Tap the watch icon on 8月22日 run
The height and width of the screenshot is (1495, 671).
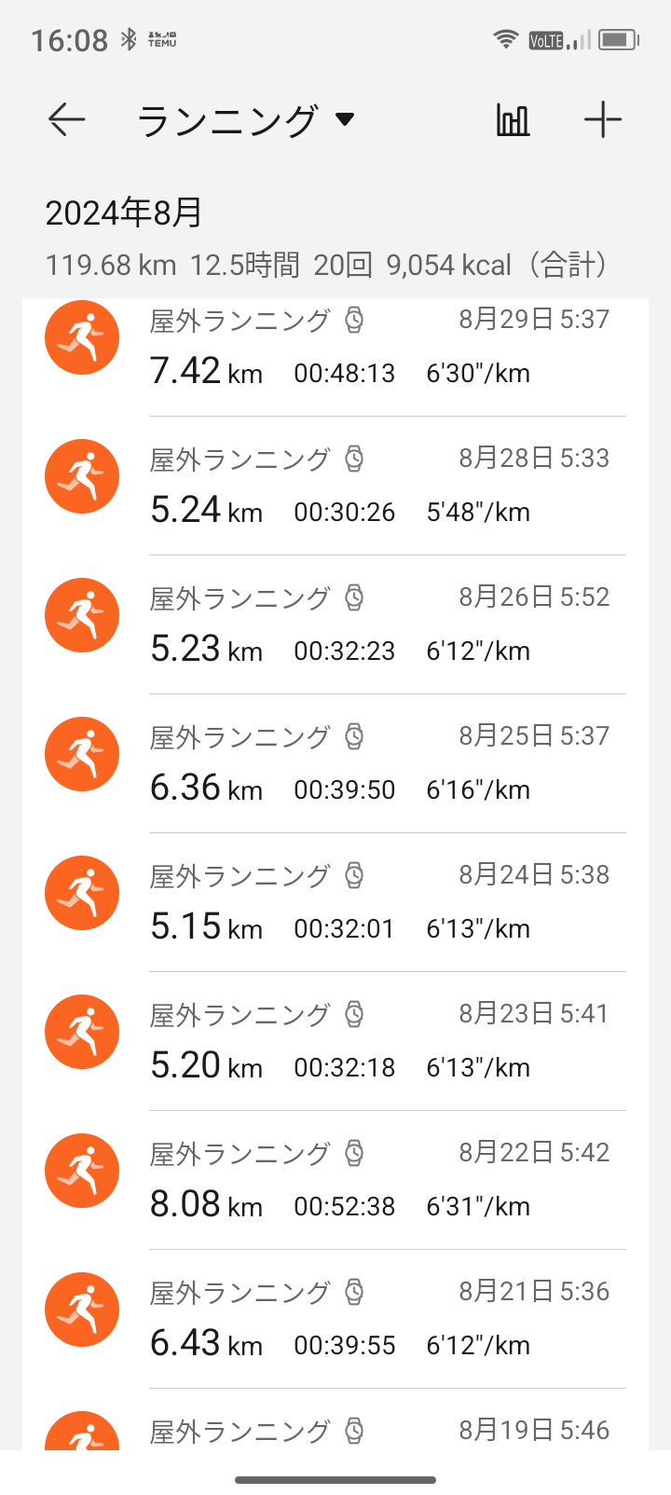354,1153
